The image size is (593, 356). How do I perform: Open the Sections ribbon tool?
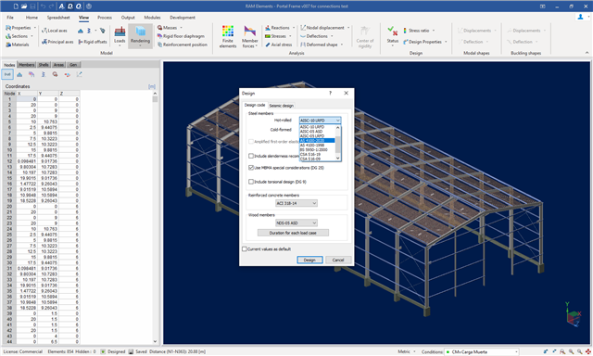(x=17, y=36)
